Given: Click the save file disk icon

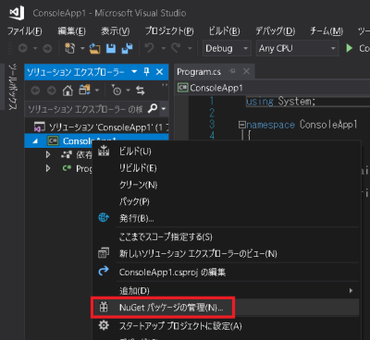Looking at the screenshot, I should pyautogui.click(x=111, y=48).
